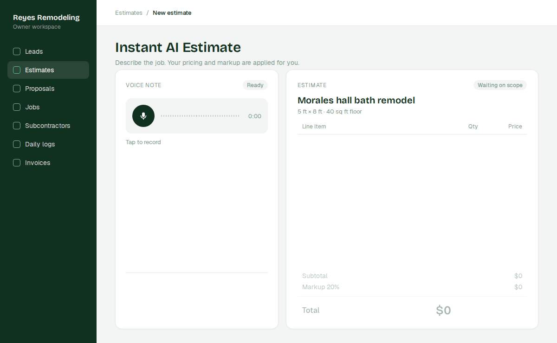Click the Estimates square icon
Viewport: 557px width, 343px height.
point(17,70)
